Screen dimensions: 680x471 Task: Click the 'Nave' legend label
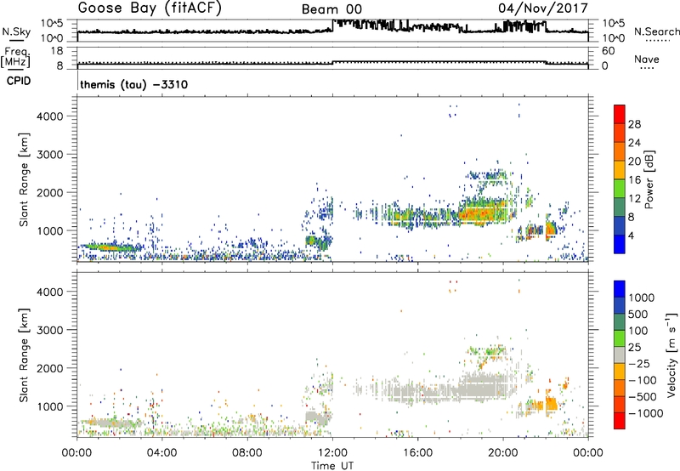[x=647, y=59]
